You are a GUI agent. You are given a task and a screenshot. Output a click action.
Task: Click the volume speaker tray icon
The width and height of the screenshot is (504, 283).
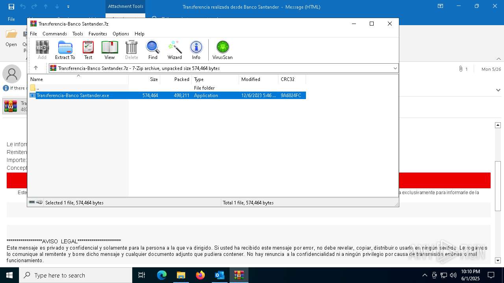453,275
